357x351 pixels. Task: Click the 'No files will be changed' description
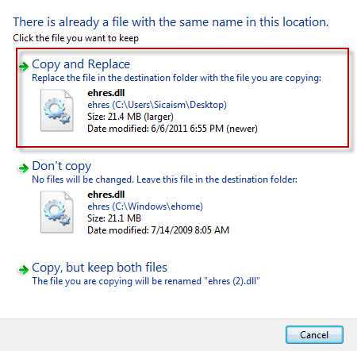[x=164, y=179]
